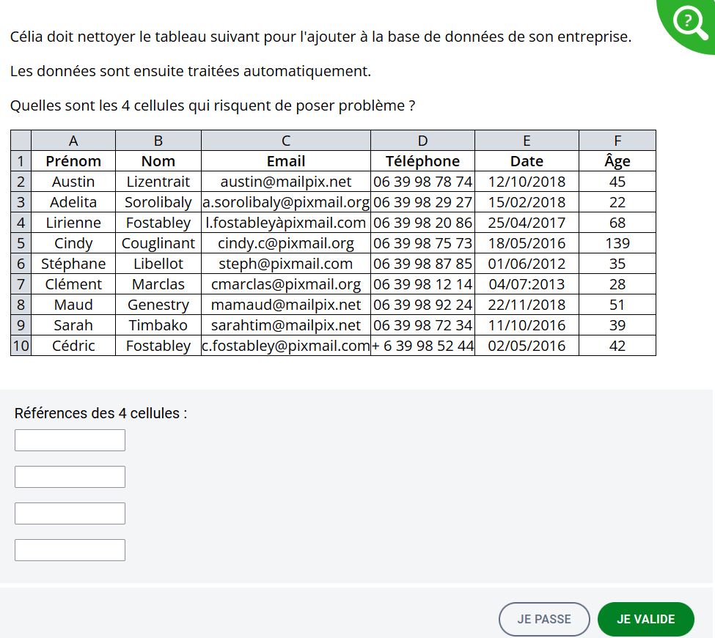Select the date cell 04/07:2013

tap(527, 284)
